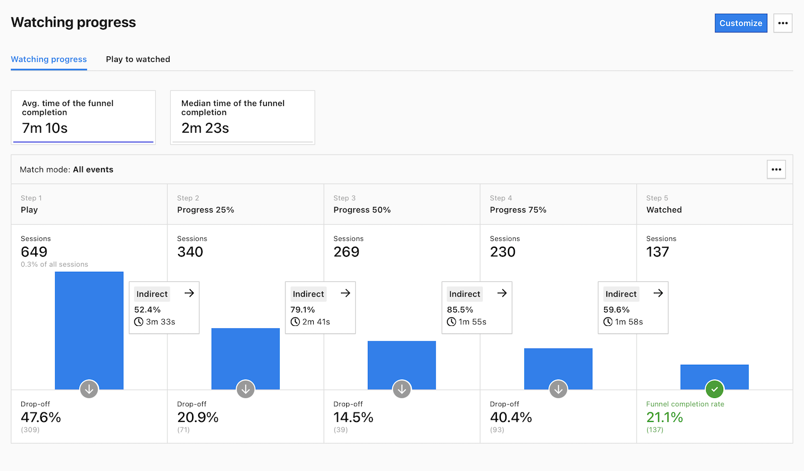Click the clock icon next to 2m 41s

point(295,322)
